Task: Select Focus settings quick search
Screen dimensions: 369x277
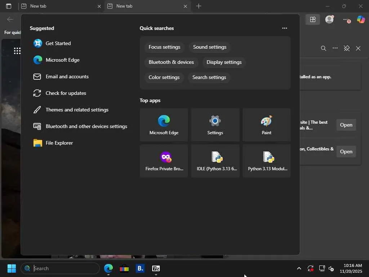Action: (x=164, y=47)
